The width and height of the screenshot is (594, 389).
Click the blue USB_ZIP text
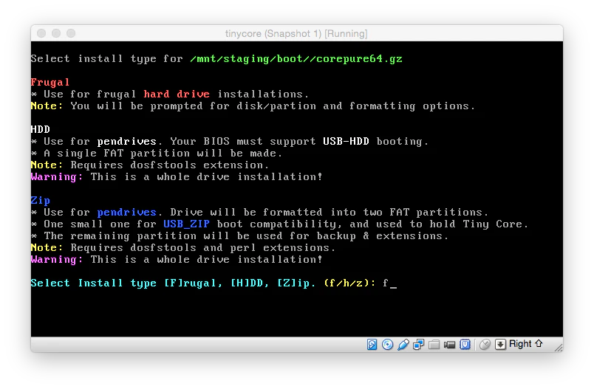186,224
